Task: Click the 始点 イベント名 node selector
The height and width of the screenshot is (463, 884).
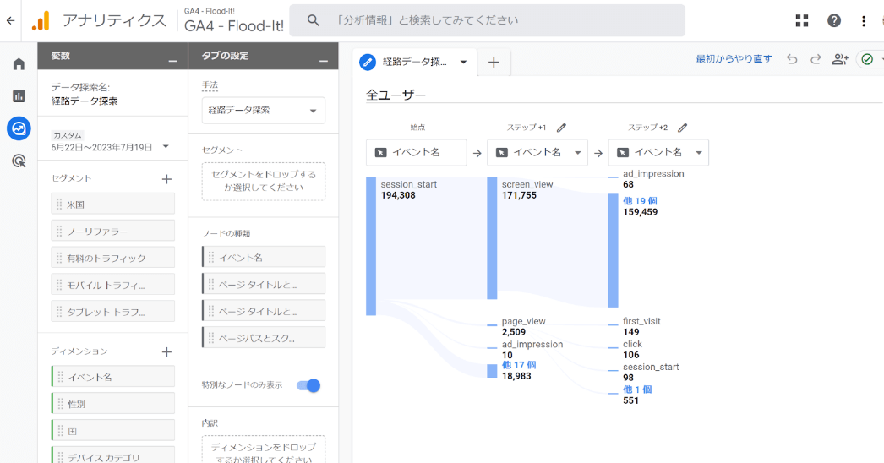Action: pos(416,152)
